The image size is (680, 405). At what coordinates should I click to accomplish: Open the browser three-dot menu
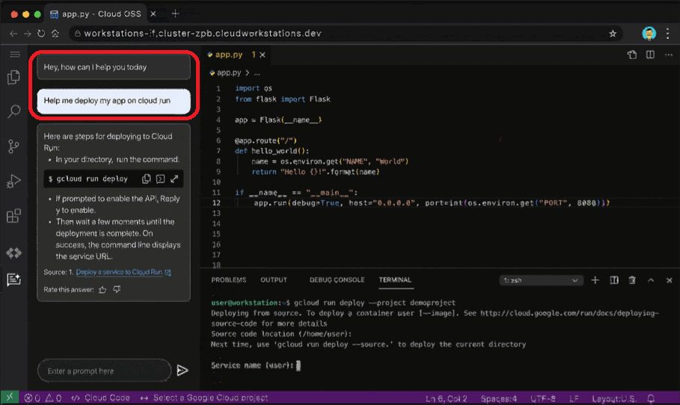pyautogui.click(x=668, y=34)
